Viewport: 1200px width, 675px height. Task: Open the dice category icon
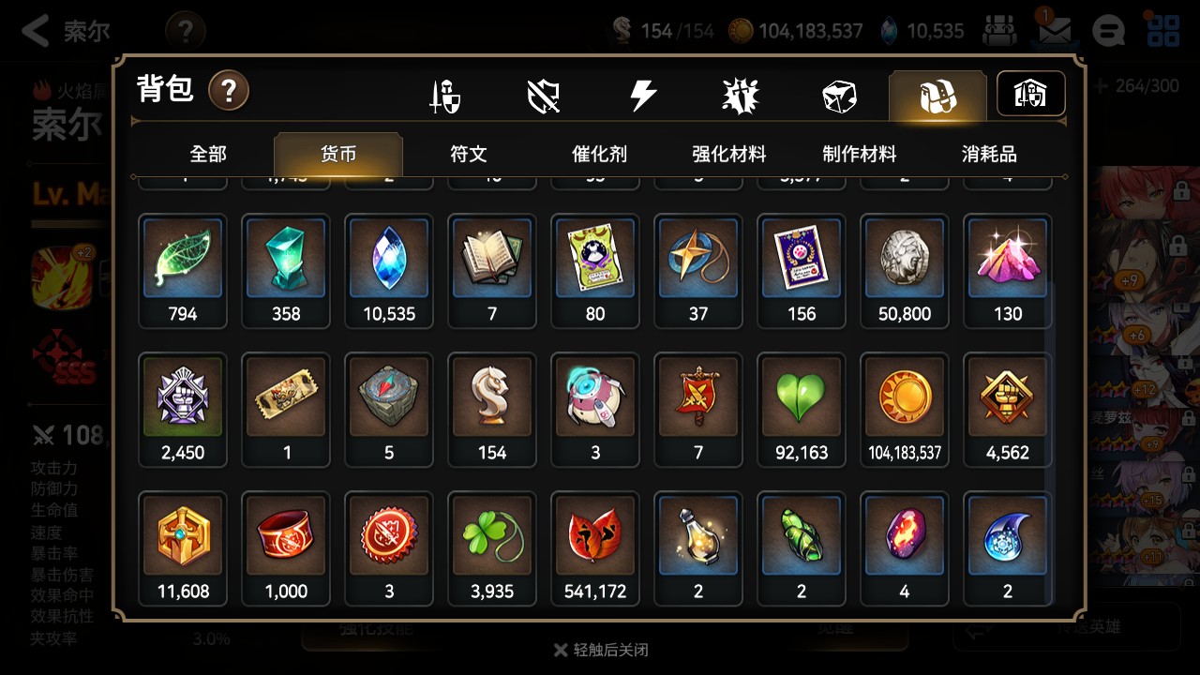tap(839, 96)
